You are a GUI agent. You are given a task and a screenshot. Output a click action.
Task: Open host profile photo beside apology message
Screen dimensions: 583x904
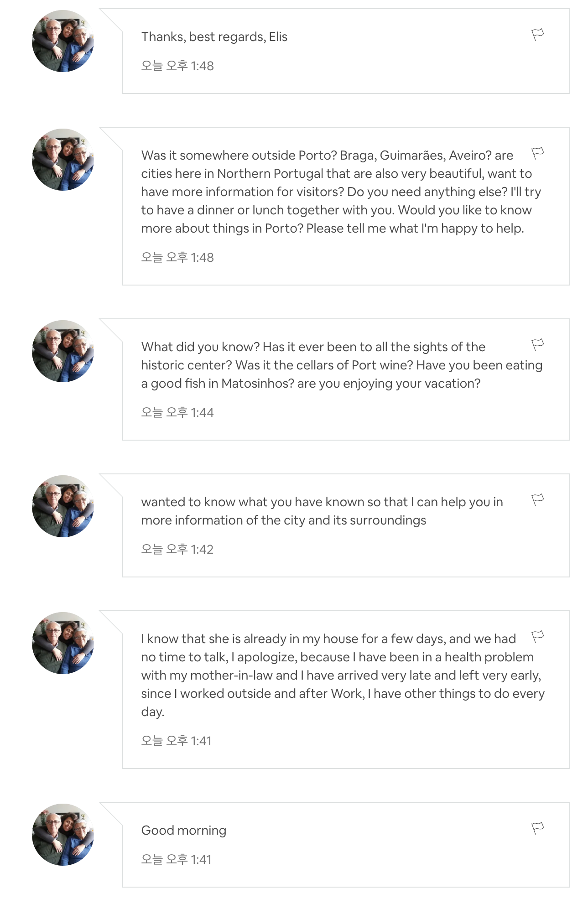coord(63,643)
